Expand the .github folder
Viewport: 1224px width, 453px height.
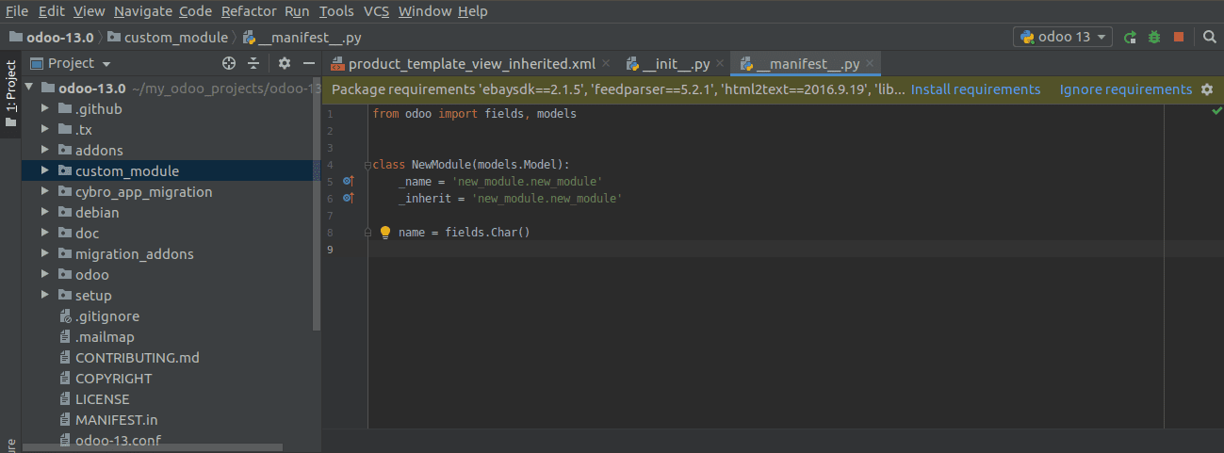click(46, 108)
